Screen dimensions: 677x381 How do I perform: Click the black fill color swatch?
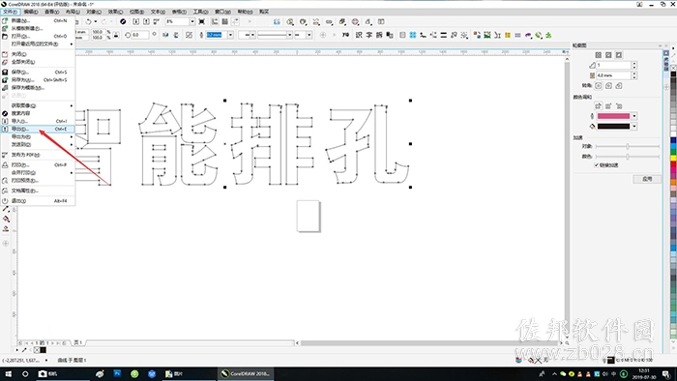[x=613, y=127]
